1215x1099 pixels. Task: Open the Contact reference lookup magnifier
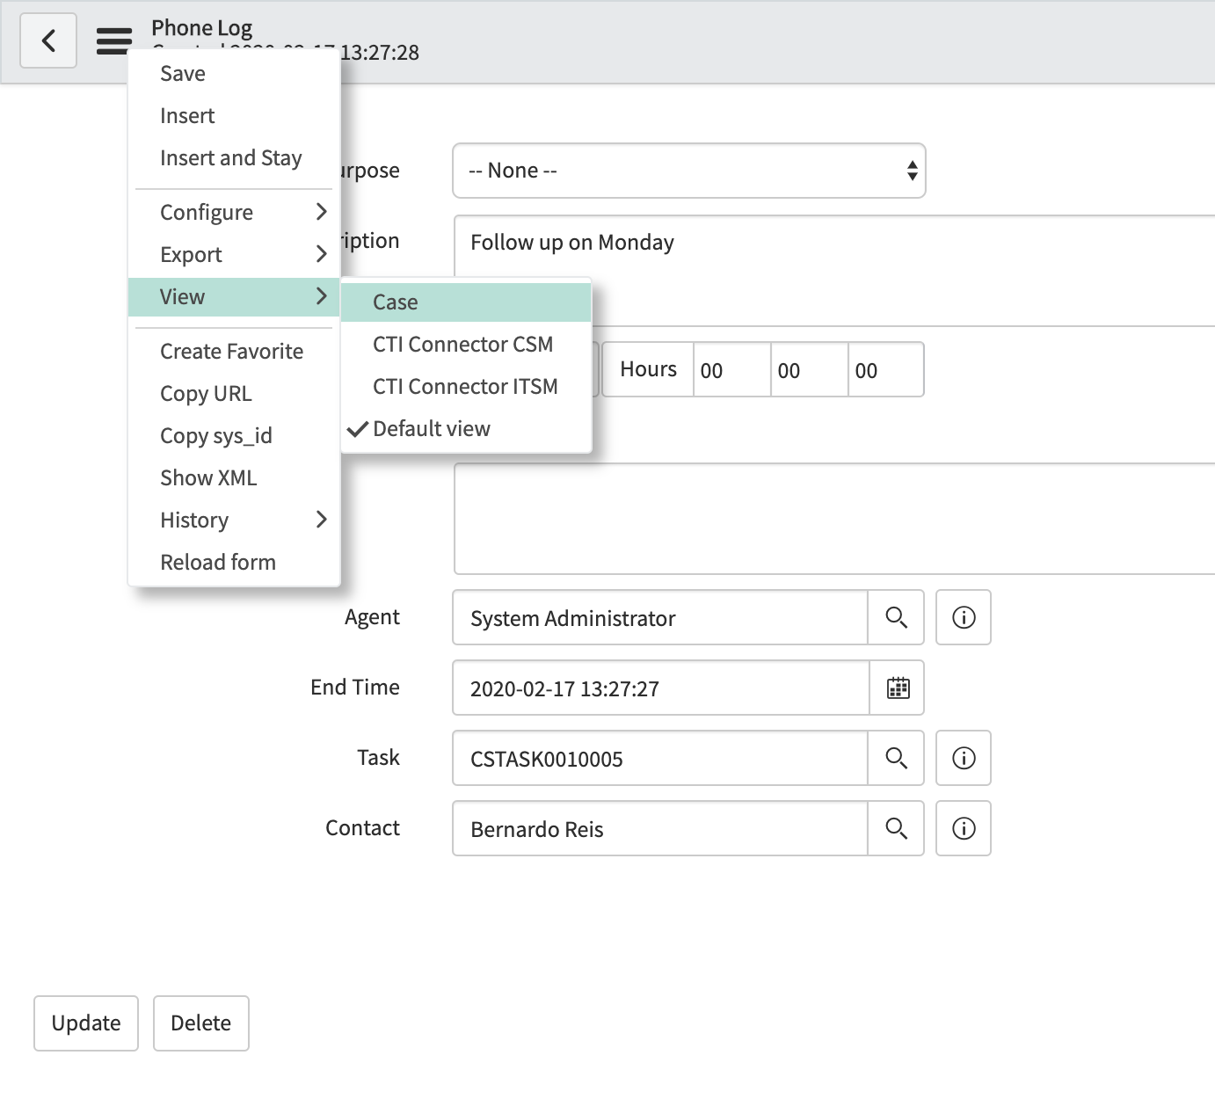pos(897,828)
